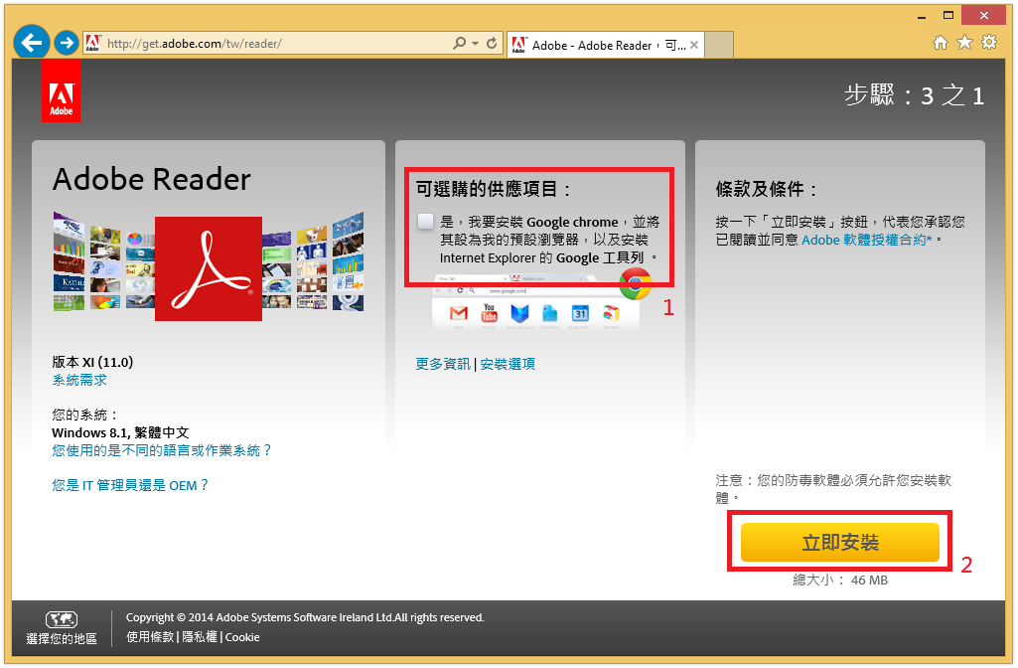Open the Adobe 軟體授權合約 license agreement link

(867, 240)
